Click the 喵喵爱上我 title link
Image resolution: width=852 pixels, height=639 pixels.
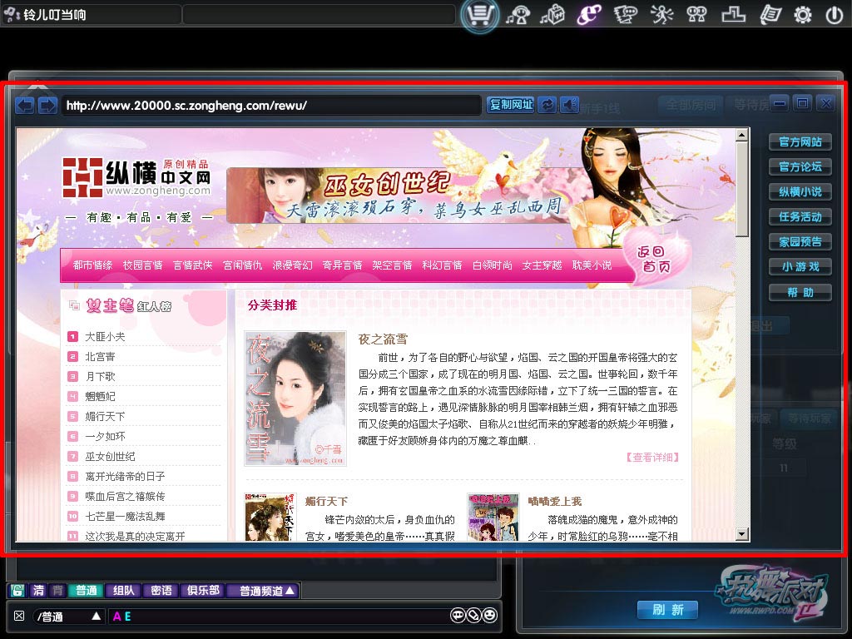pyautogui.click(x=555, y=501)
